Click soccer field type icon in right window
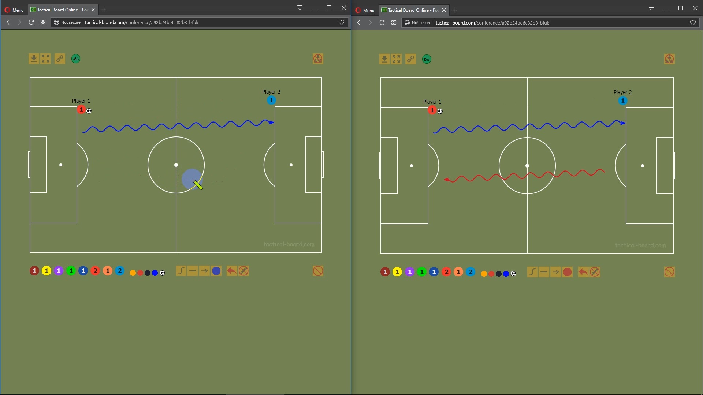703x395 pixels. 669,59
